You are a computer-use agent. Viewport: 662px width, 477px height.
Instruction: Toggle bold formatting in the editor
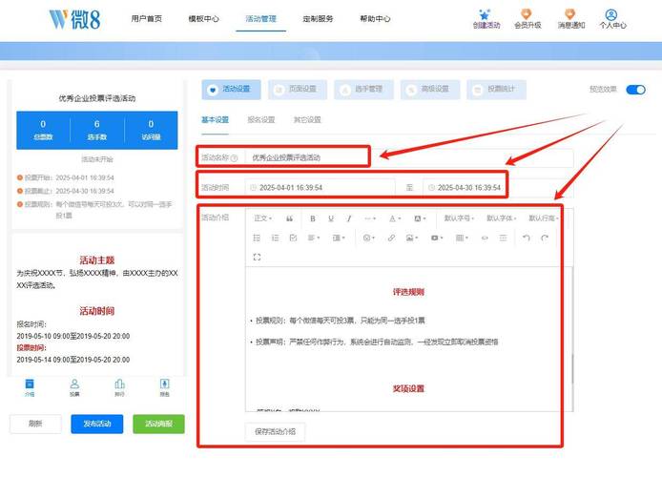tap(313, 218)
